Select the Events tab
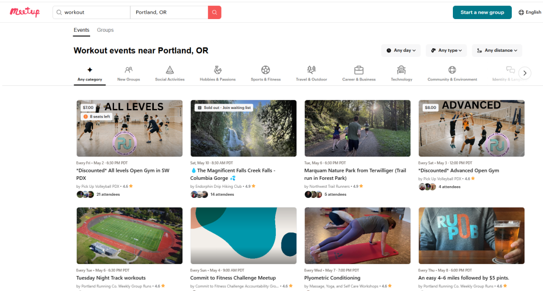 click(81, 30)
